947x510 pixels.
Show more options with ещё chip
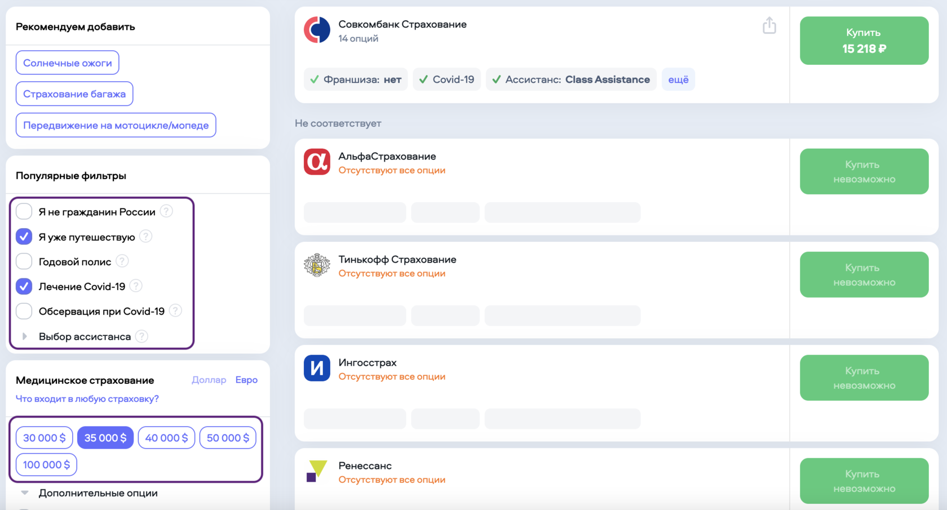pyautogui.click(x=678, y=79)
